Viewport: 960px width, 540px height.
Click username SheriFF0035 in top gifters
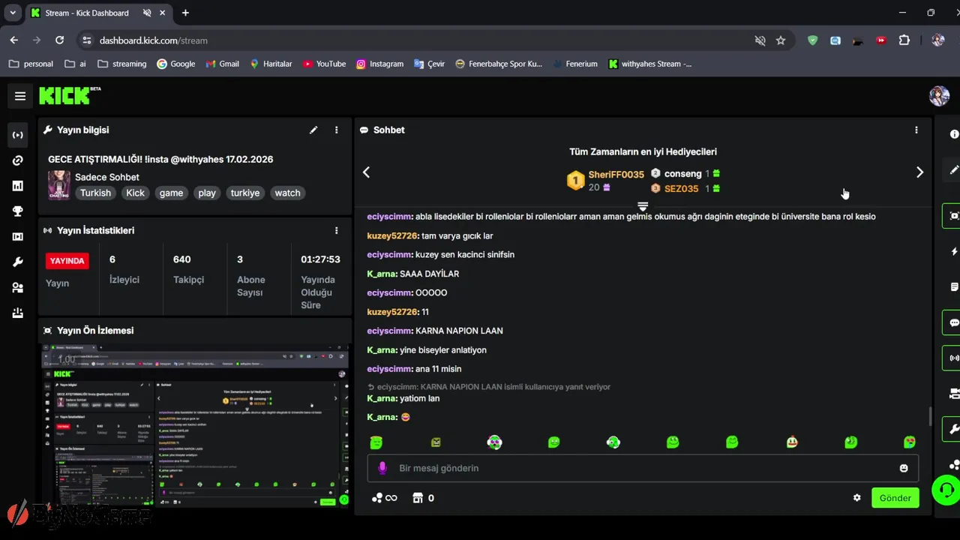616,175
